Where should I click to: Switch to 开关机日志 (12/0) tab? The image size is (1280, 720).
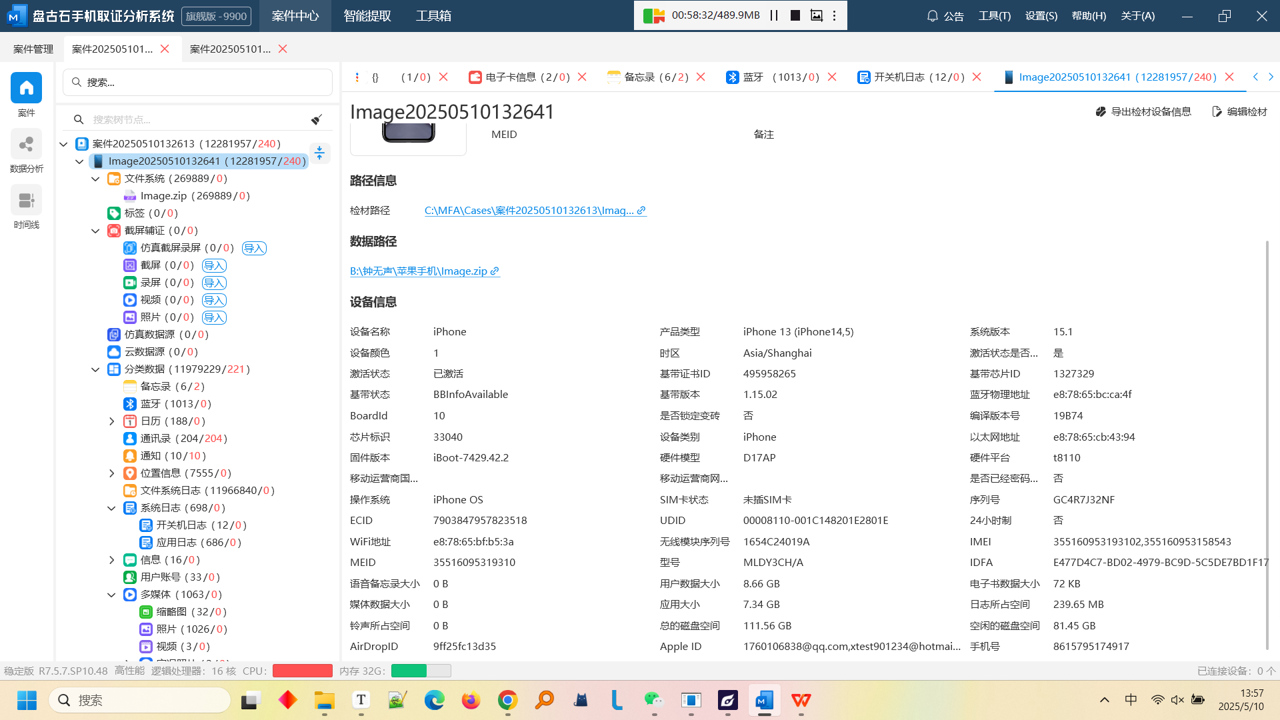[x=912, y=77]
